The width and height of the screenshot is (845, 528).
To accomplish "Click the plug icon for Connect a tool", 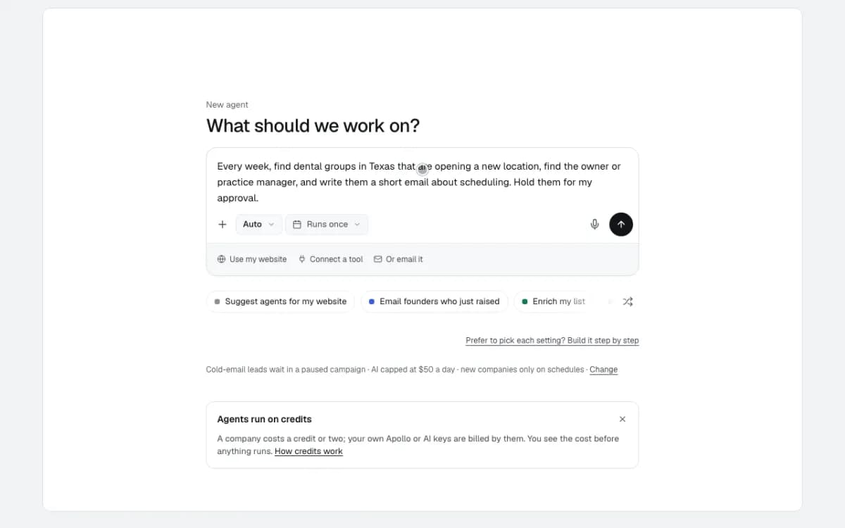I will click(x=302, y=259).
